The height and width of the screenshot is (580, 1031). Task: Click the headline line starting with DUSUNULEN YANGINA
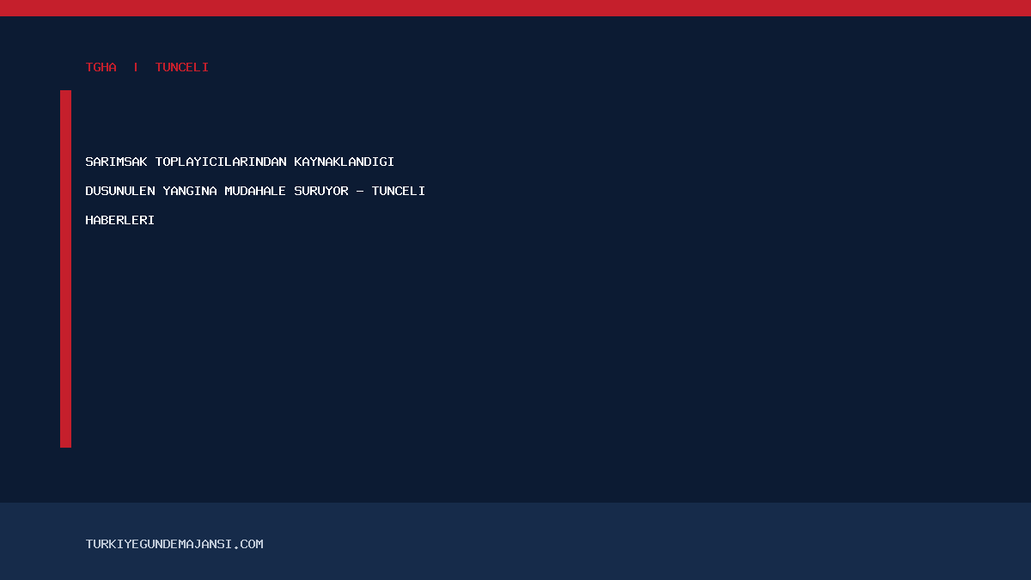point(255,191)
